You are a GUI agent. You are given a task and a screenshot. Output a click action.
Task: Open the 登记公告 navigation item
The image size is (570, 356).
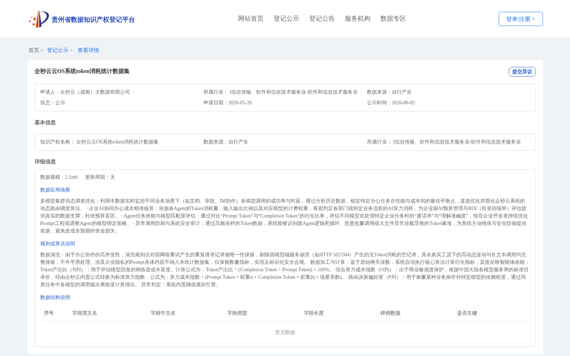click(322, 19)
